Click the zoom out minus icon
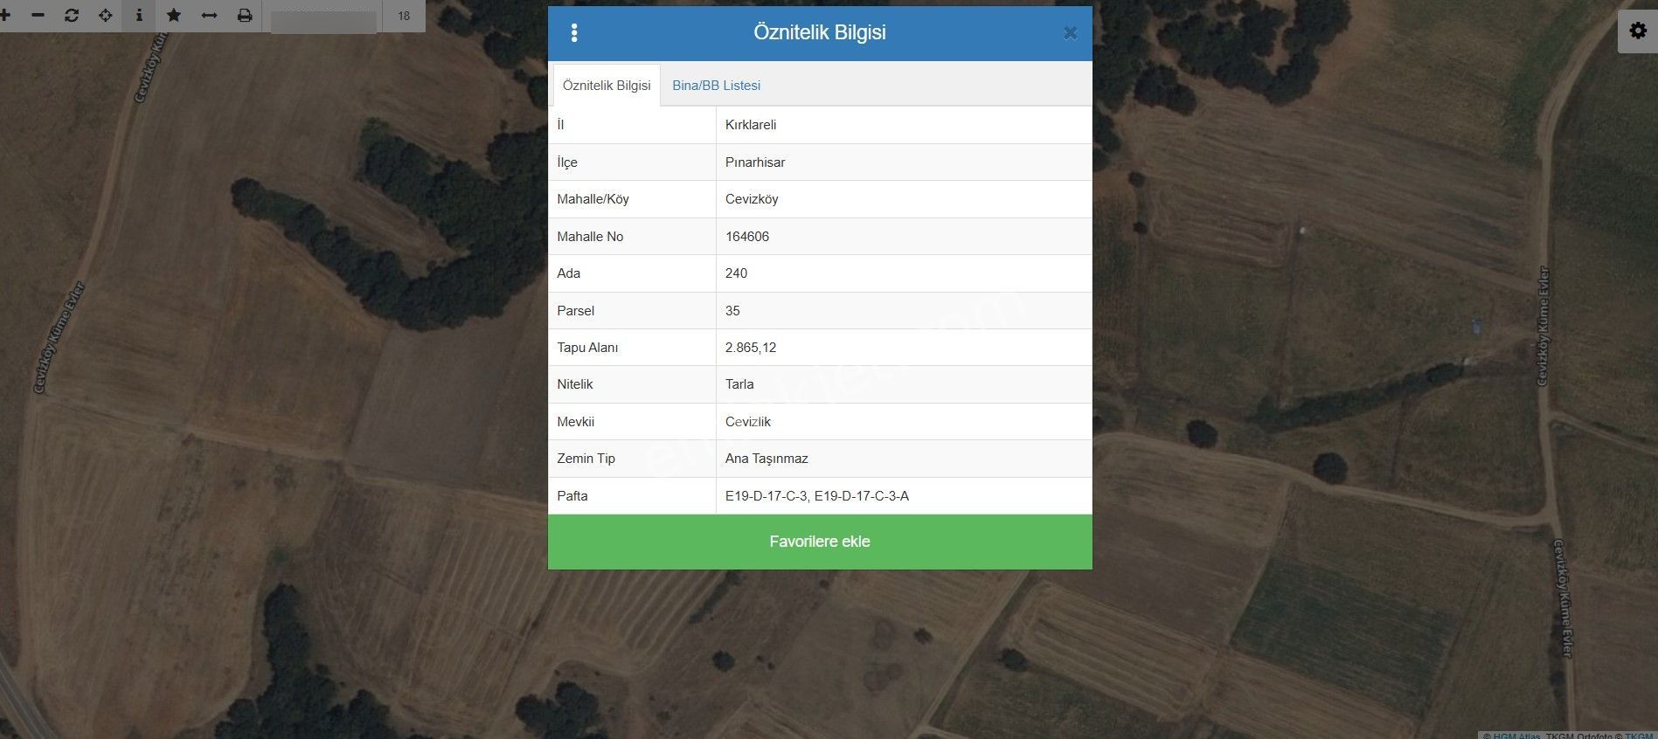Screen dimensions: 1658x739 pos(38,16)
